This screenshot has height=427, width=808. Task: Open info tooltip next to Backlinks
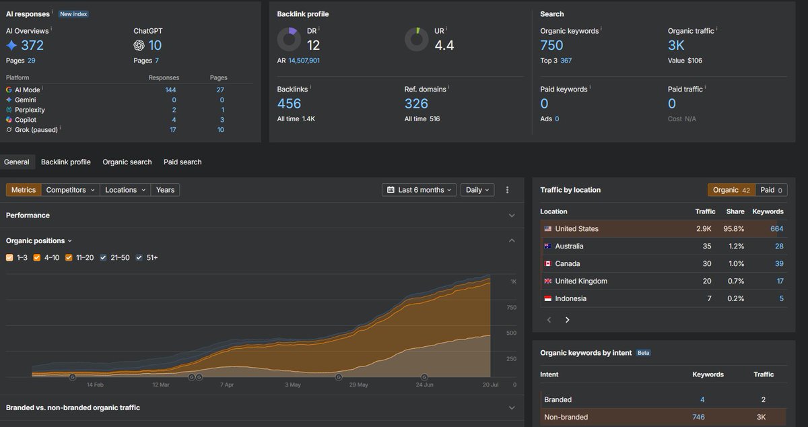(x=310, y=88)
